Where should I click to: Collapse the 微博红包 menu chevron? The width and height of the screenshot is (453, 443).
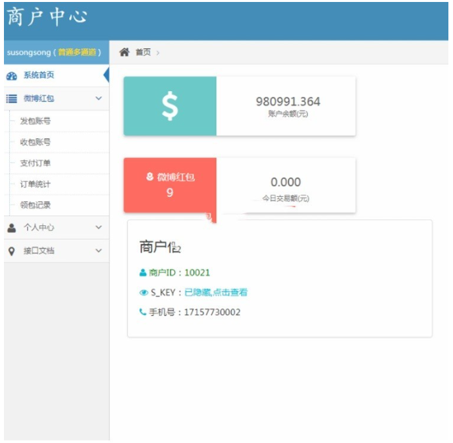click(x=99, y=99)
